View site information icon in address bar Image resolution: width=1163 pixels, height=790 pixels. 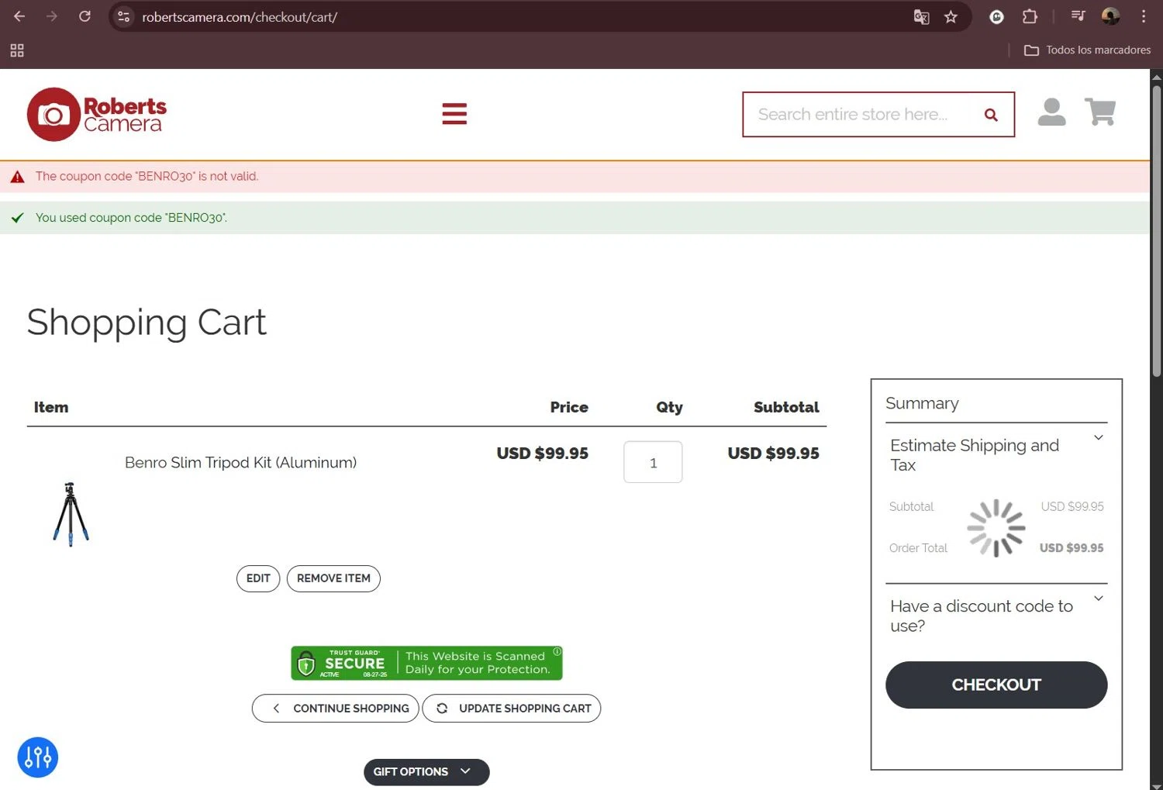click(123, 16)
